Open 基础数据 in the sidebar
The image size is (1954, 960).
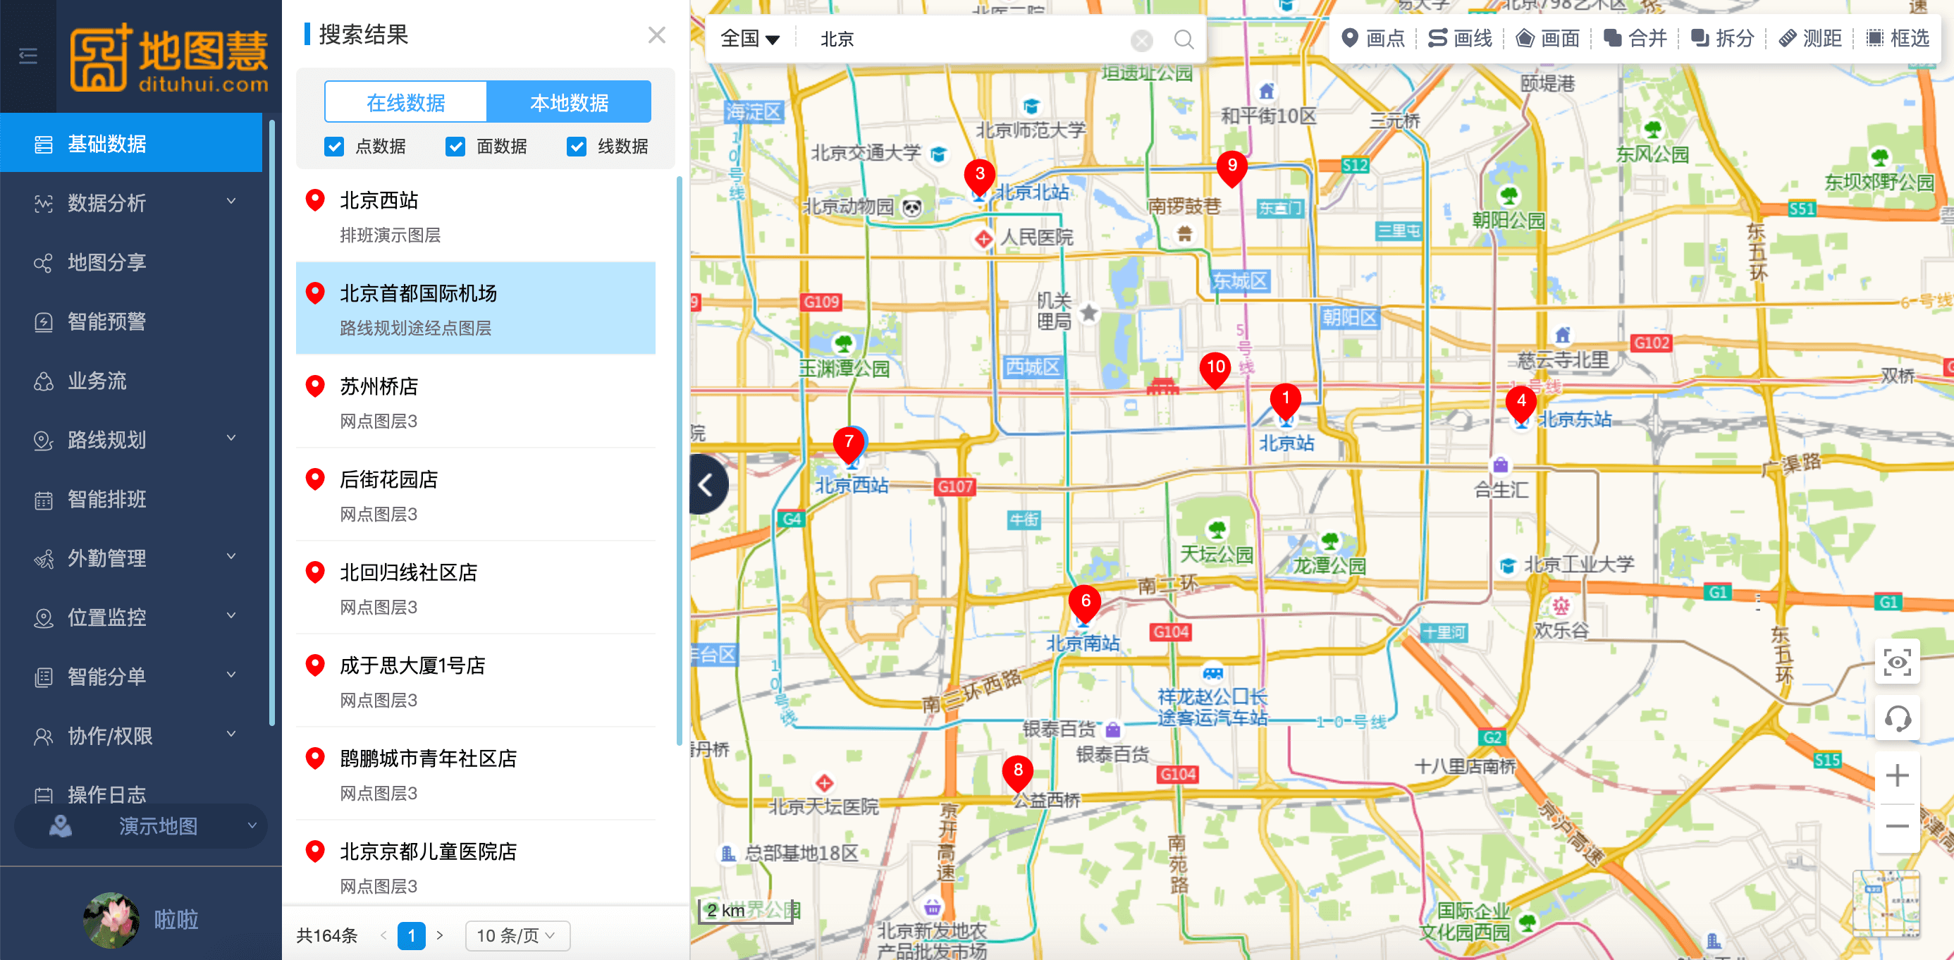tap(131, 143)
